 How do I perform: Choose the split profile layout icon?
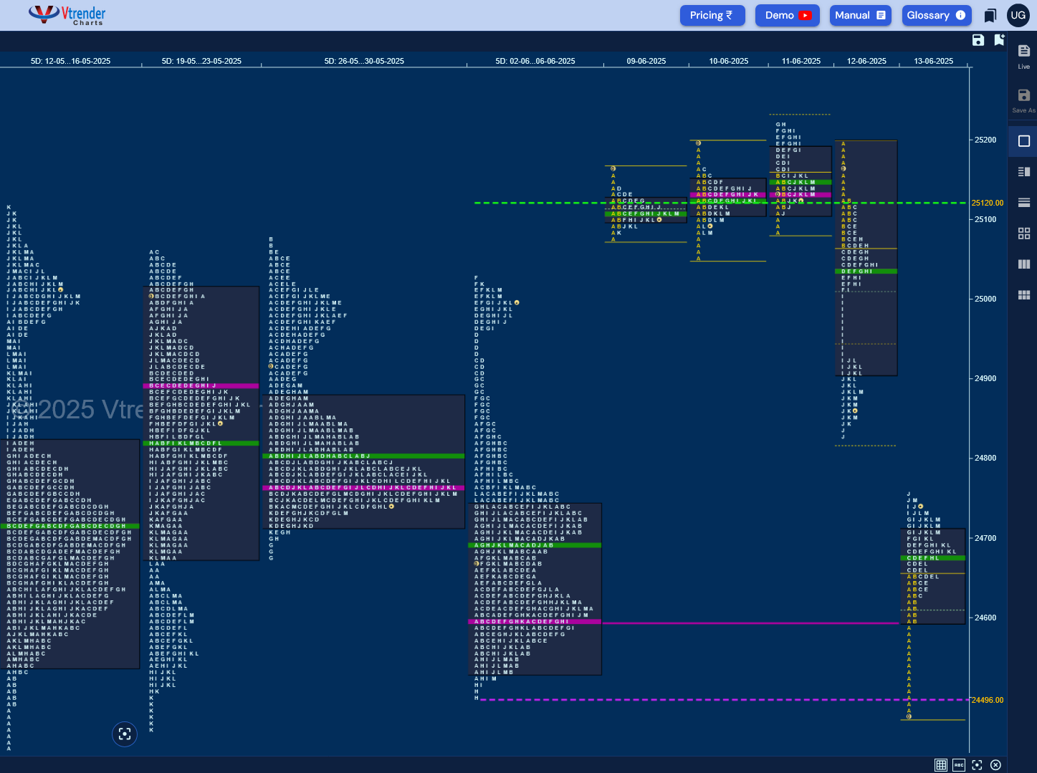[x=1024, y=172]
